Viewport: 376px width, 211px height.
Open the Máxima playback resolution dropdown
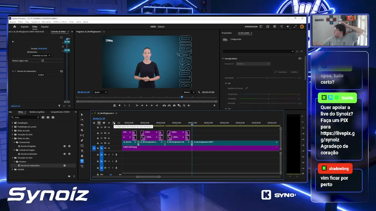[x=189, y=92]
